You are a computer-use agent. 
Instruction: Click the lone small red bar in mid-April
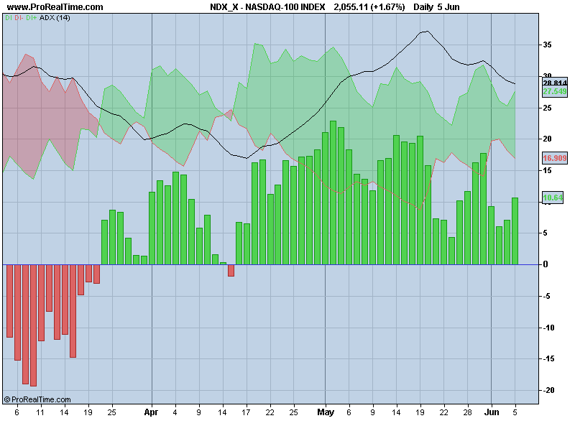pyautogui.click(x=231, y=270)
